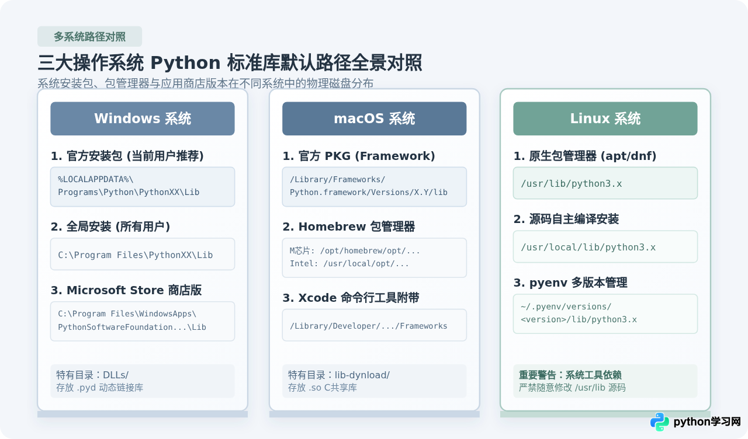The image size is (748, 439).
Task: Click the C:\Program Files\PythonXX\Lib path box
Action: 143,254
